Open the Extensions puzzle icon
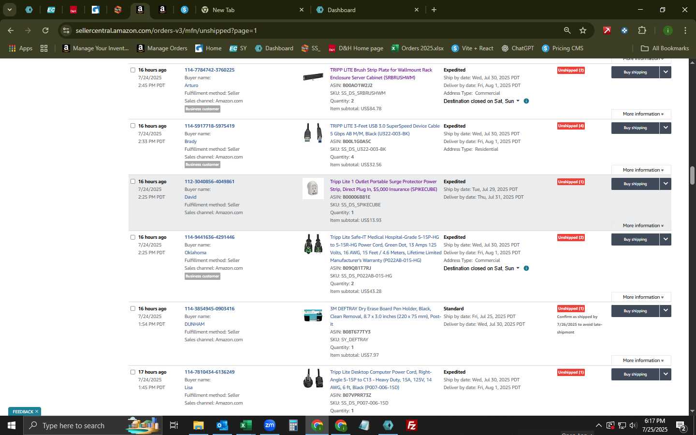The image size is (696, 435). click(642, 30)
